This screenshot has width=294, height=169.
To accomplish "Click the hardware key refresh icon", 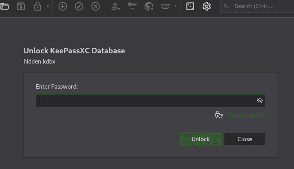I will (219, 115).
